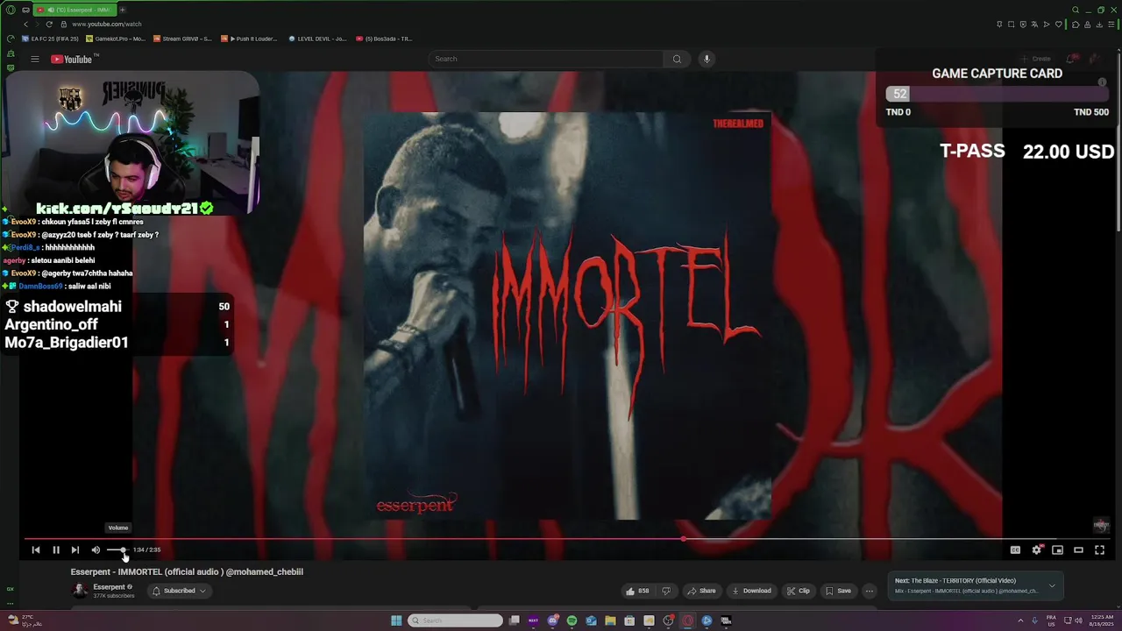Image resolution: width=1122 pixels, height=631 pixels.
Task: Go to YouTube home via logo
Action: 74,59
